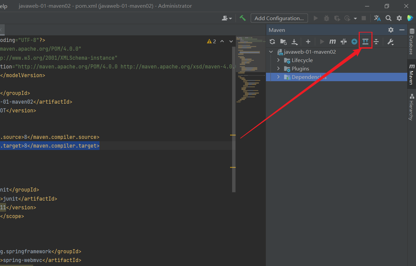Go to previous highlighted error arrow

pyautogui.click(x=222, y=41)
